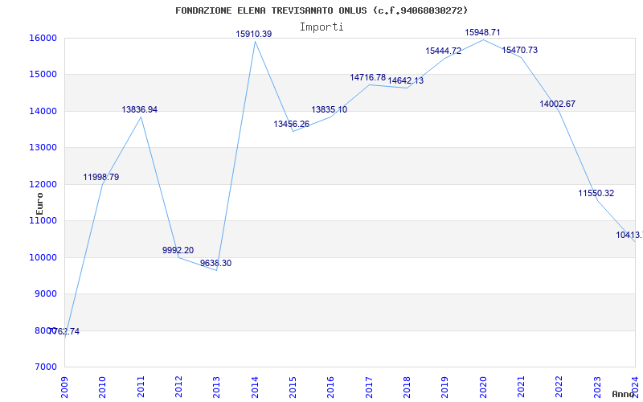Select the data label 14642.13
Viewport: 643px width, 402px height.
[406, 80]
